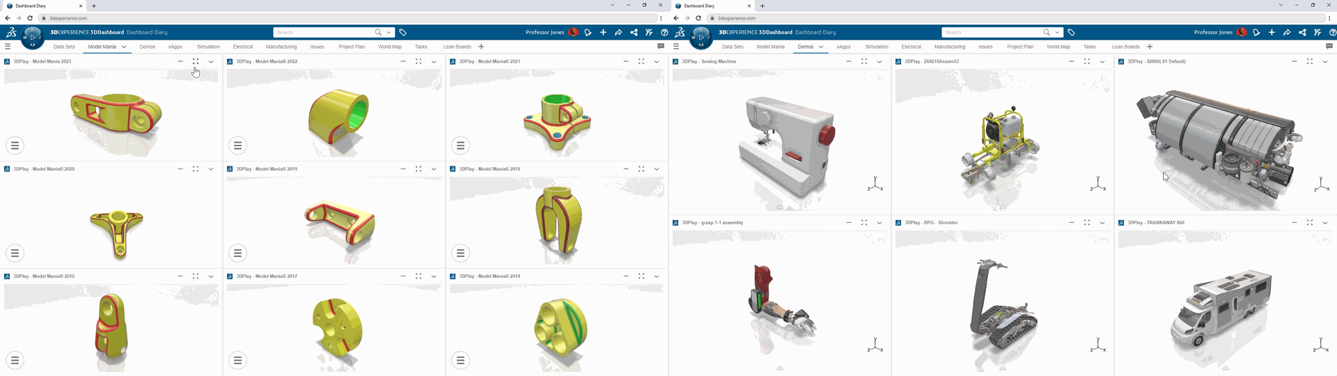Viewport: 1337px width, 376px height.
Task: Maximize the Model Mania 2021 widget
Action: coord(641,61)
